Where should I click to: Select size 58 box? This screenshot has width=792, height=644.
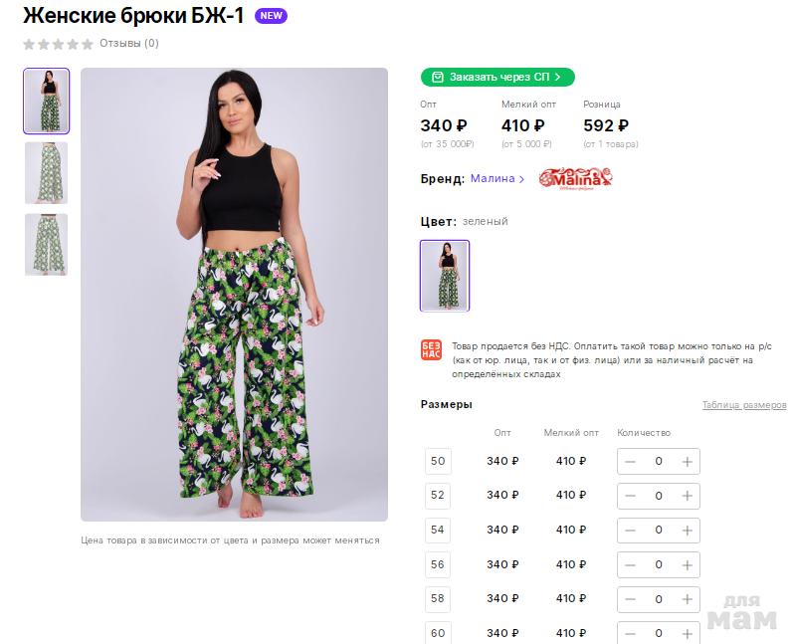pyautogui.click(x=438, y=598)
